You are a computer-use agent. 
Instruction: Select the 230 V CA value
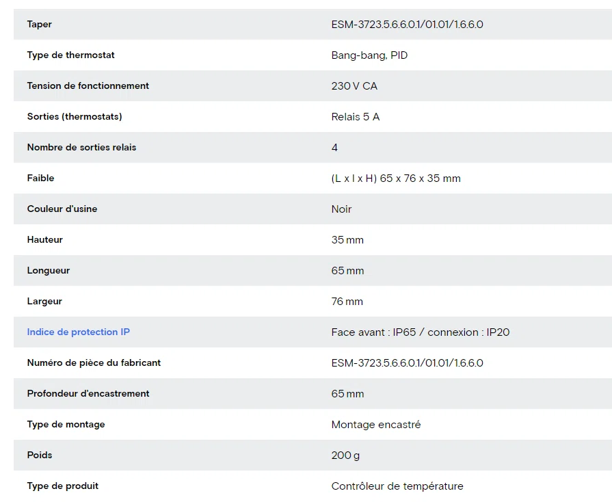point(354,86)
